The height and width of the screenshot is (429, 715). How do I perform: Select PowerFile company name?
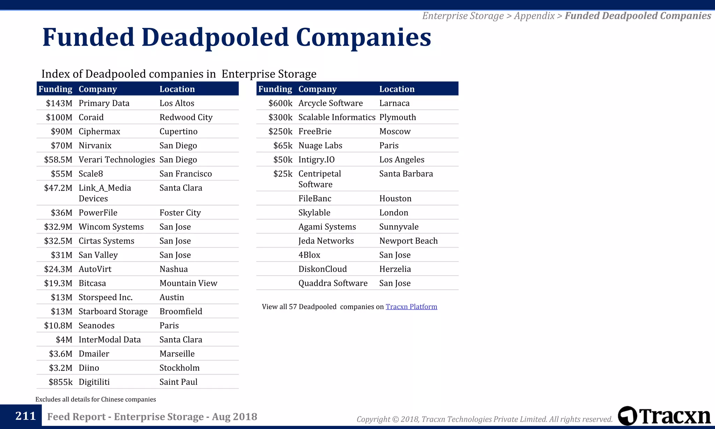pyautogui.click(x=98, y=213)
